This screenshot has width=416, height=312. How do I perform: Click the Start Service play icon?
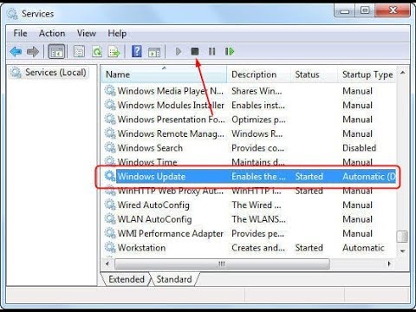point(179,52)
